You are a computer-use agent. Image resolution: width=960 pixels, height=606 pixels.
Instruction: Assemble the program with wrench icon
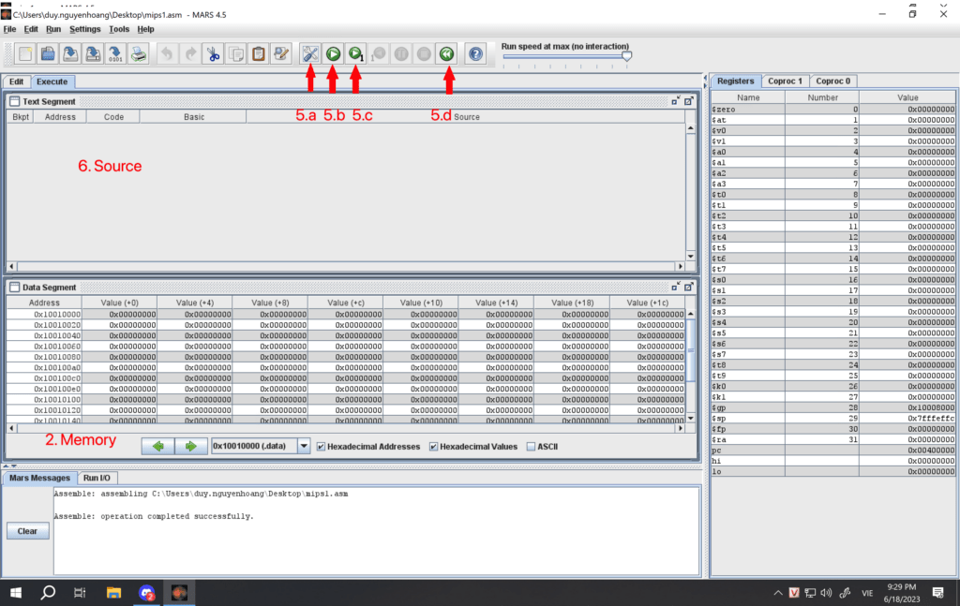point(310,53)
